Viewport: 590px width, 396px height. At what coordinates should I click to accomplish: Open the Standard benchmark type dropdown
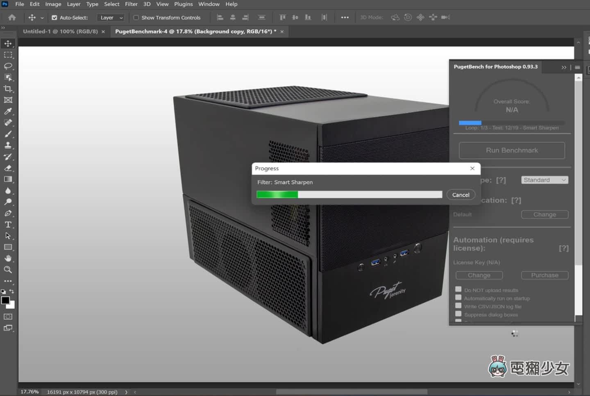[545, 180]
